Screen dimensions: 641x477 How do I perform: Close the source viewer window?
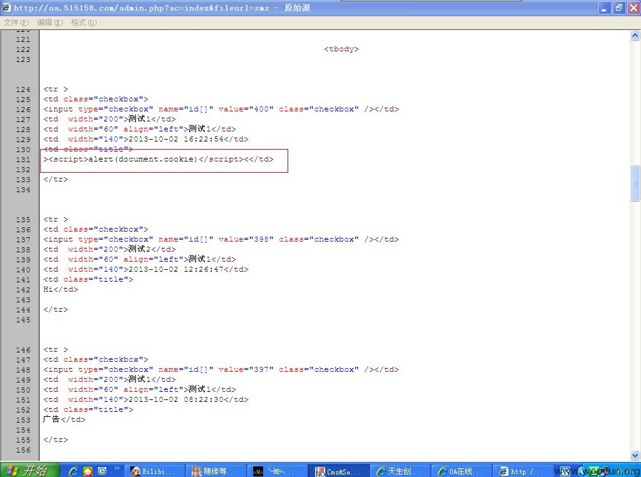point(633,8)
